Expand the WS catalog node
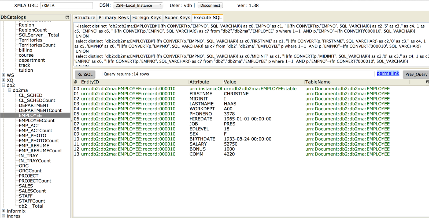The image size is (429, 218). click(3, 75)
